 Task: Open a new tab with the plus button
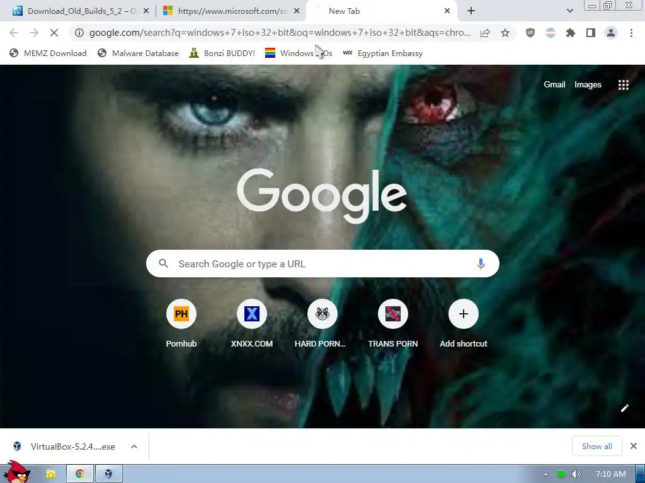(x=471, y=11)
